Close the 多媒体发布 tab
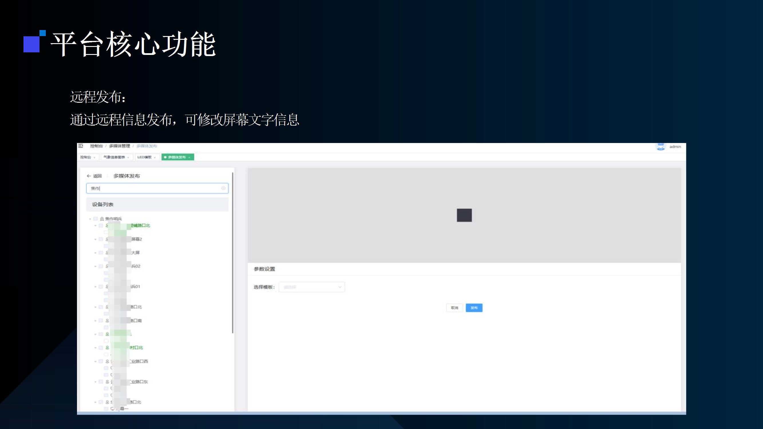Viewport: 763px width, 429px height. pyautogui.click(x=189, y=158)
